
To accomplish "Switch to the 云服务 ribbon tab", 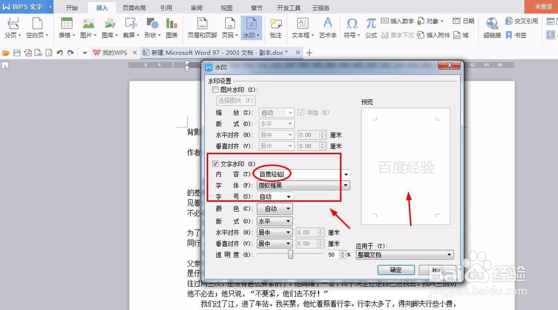I will (x=321, y=8).
